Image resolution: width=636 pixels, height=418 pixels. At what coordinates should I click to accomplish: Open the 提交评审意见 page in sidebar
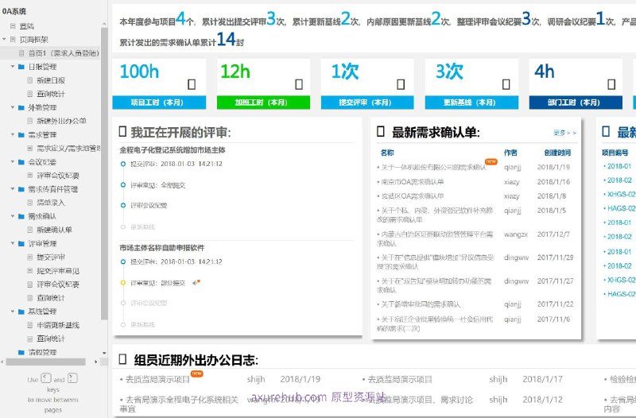click(57, 270)
